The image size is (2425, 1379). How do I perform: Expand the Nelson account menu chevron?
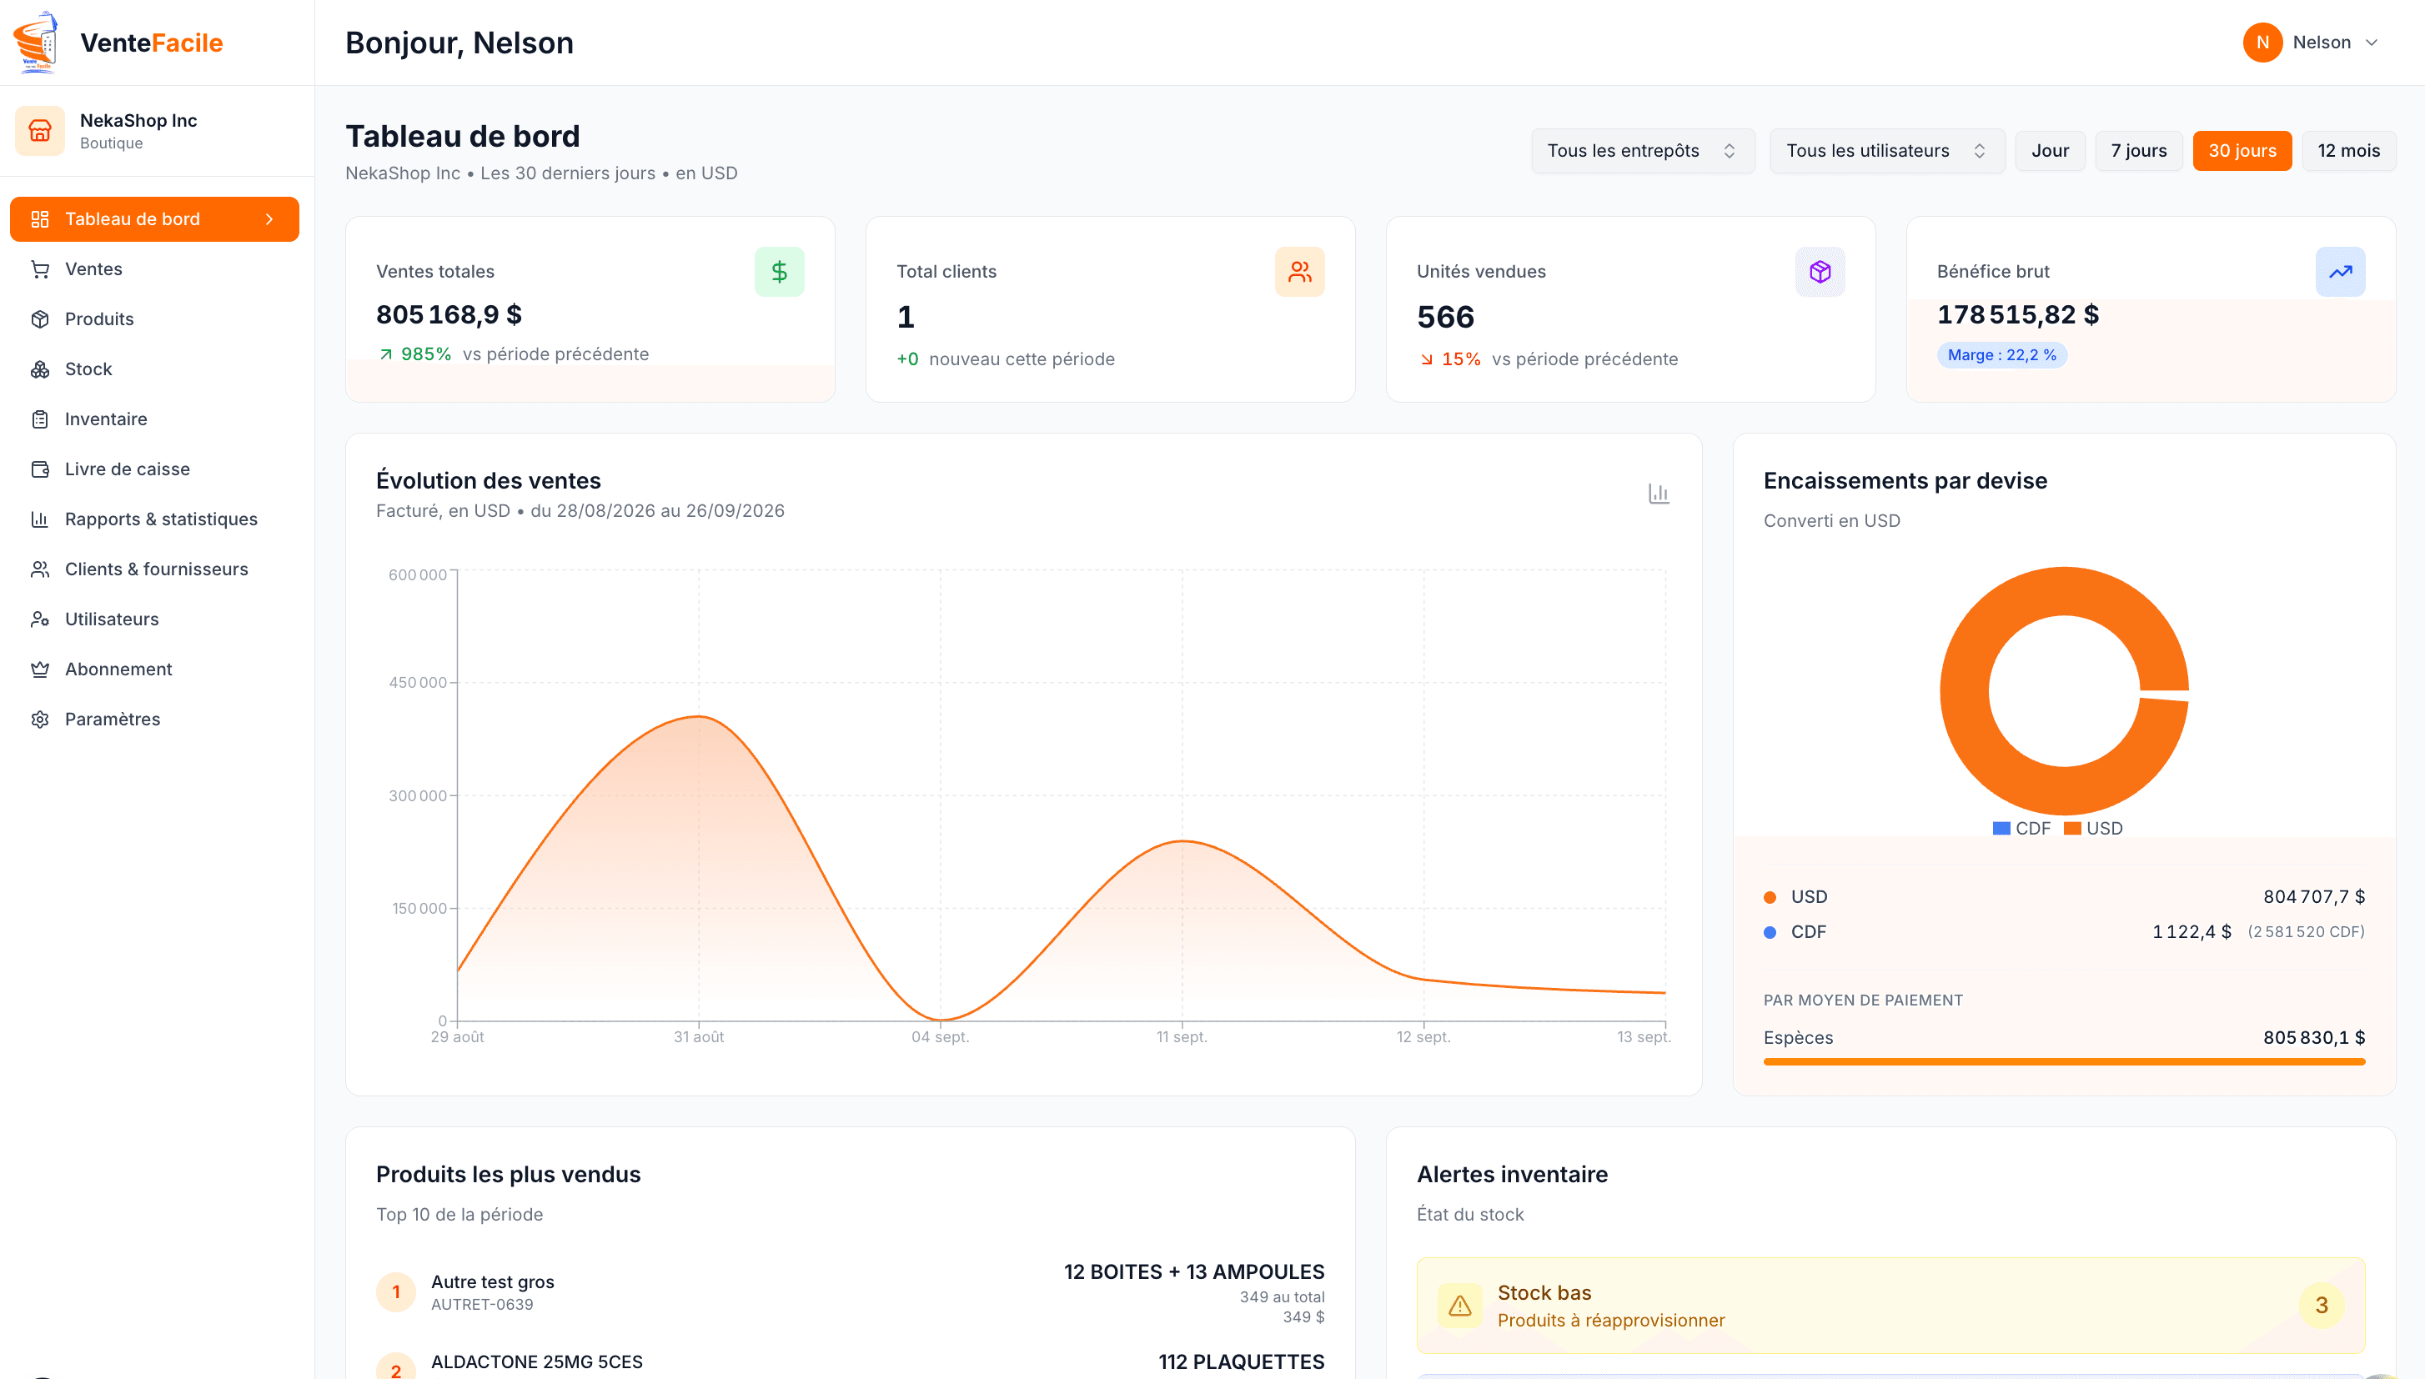(2372, 43)
